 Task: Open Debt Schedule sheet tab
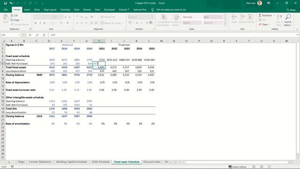tap(101, 162)
